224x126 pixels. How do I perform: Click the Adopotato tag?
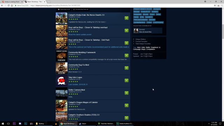(x=138, y=14)
